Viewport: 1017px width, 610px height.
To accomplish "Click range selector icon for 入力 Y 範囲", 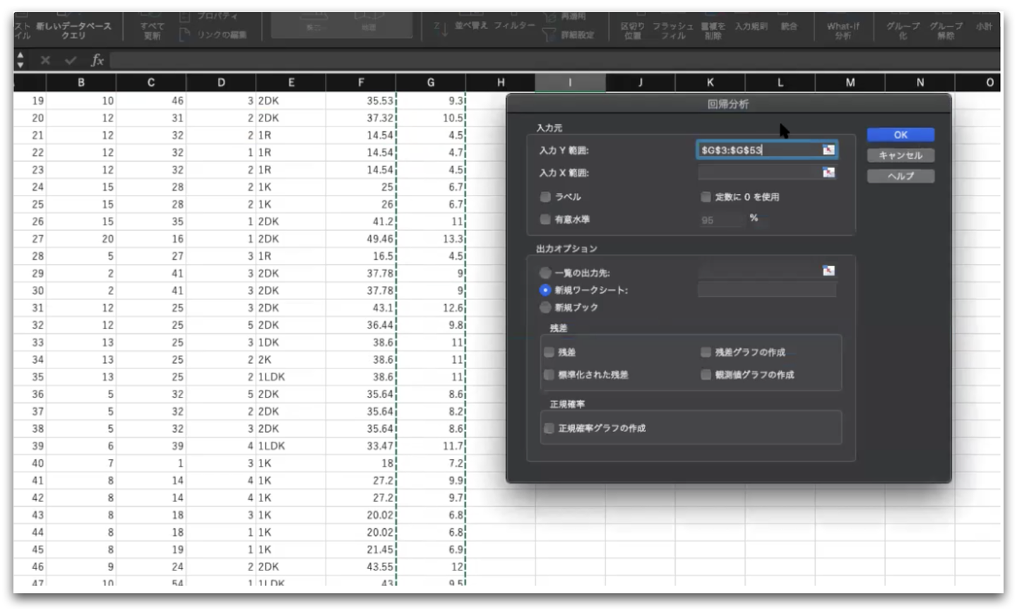I will pos(828,150).
